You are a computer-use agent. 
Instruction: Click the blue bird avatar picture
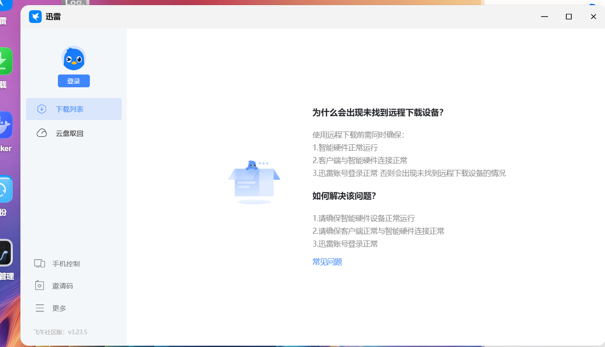(74, 58)
